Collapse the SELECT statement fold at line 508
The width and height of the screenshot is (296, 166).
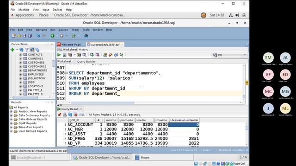click(67, 73)
